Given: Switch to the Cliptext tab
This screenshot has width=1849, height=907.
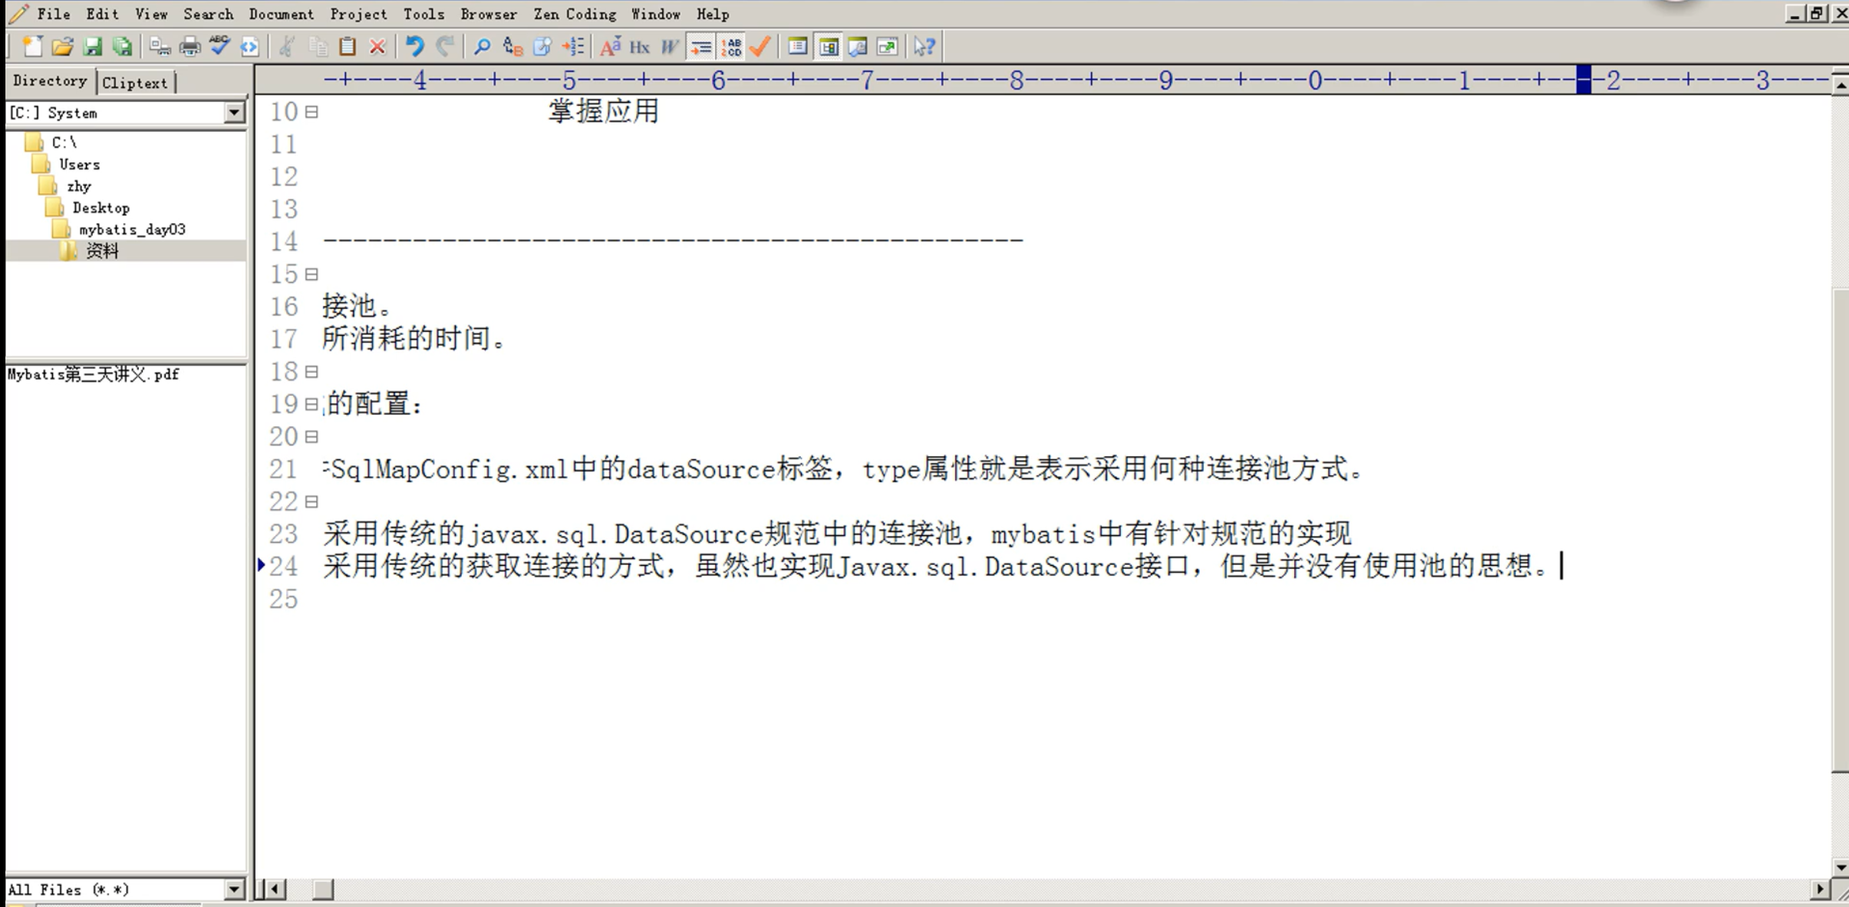Looking at the screenshot, I should coord(134,83).
